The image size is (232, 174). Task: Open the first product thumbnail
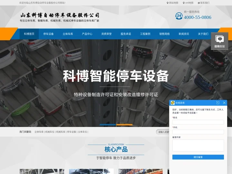click(x=42, y=171)
